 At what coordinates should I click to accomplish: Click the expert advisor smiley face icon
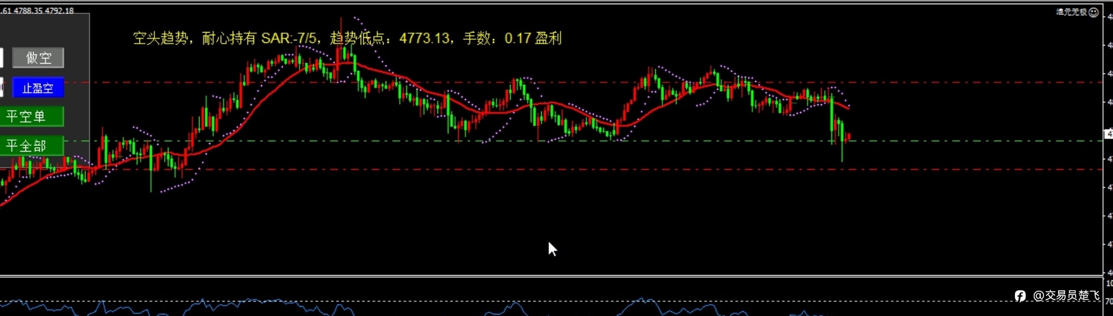point(1093,12)
